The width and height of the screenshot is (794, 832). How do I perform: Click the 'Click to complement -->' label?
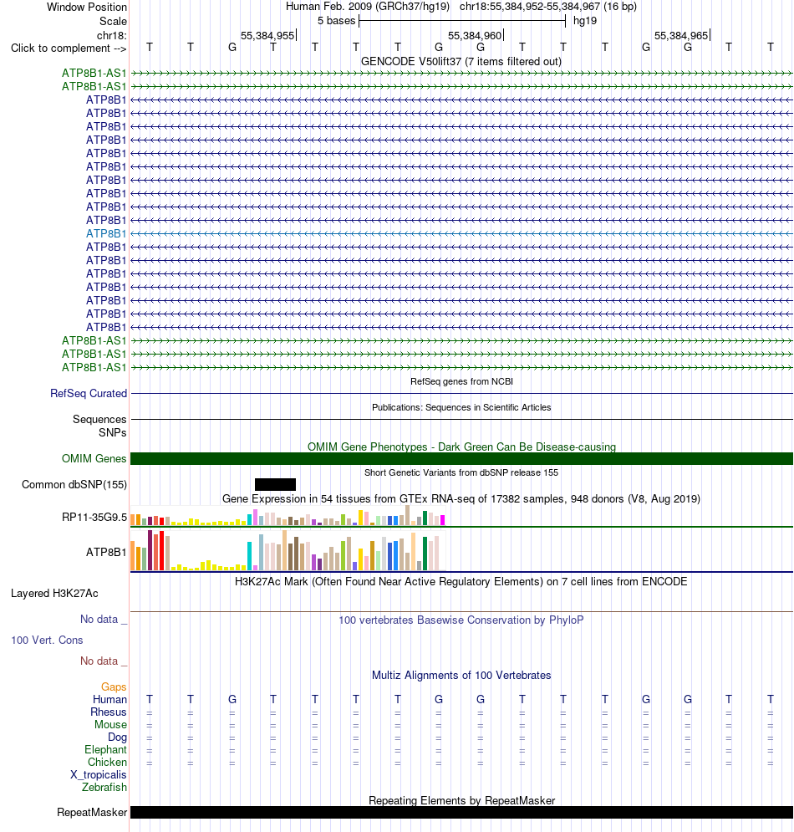point(69,48)
